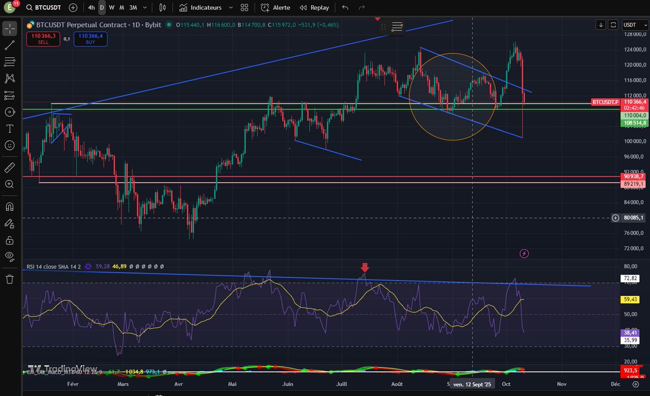This screenshot has height=396, width=650.
Task: Open the Indicateurs panel
Action: [201, 8]
